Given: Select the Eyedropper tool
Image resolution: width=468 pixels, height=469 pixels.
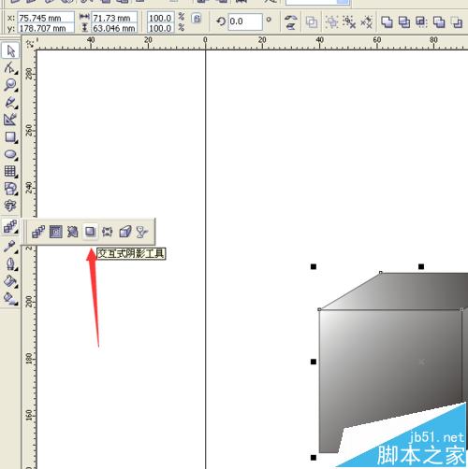Looking at the screenshot, I should point(10,247).
